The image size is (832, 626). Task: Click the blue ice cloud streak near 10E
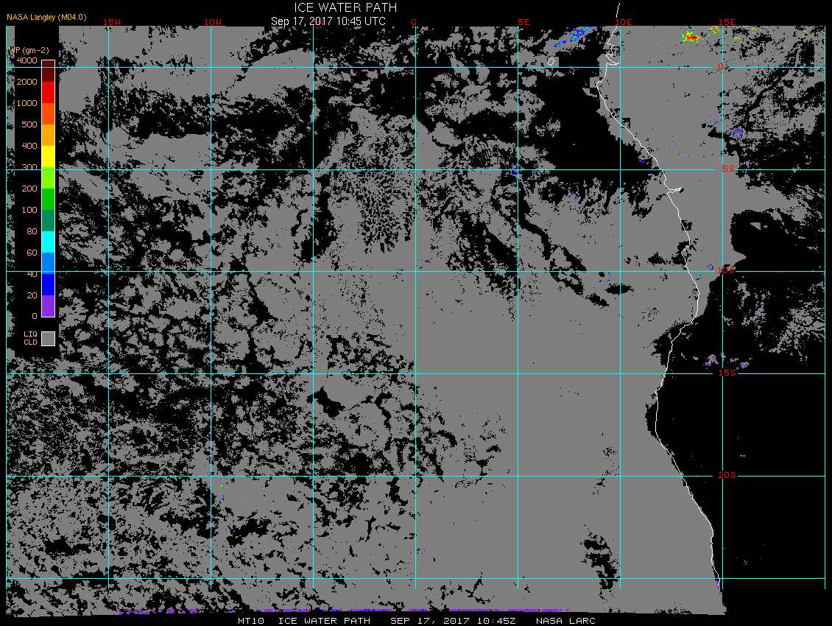[574, 36]
